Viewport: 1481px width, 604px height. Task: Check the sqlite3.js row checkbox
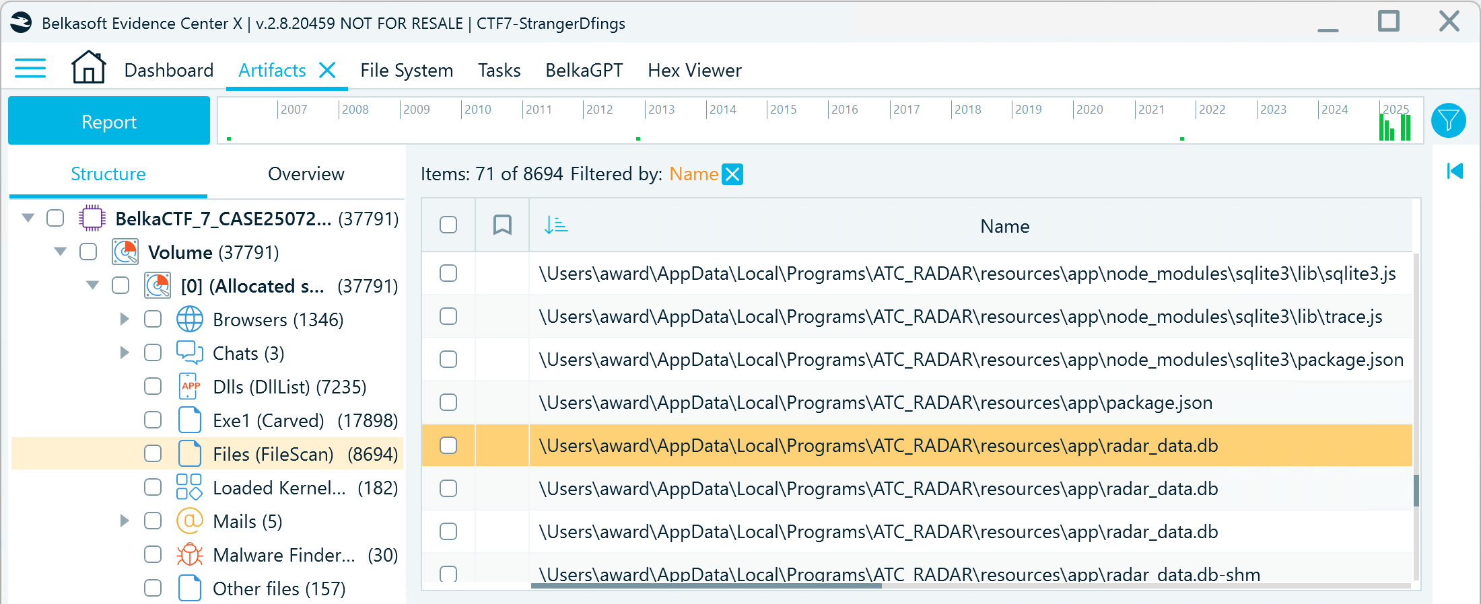448,273
